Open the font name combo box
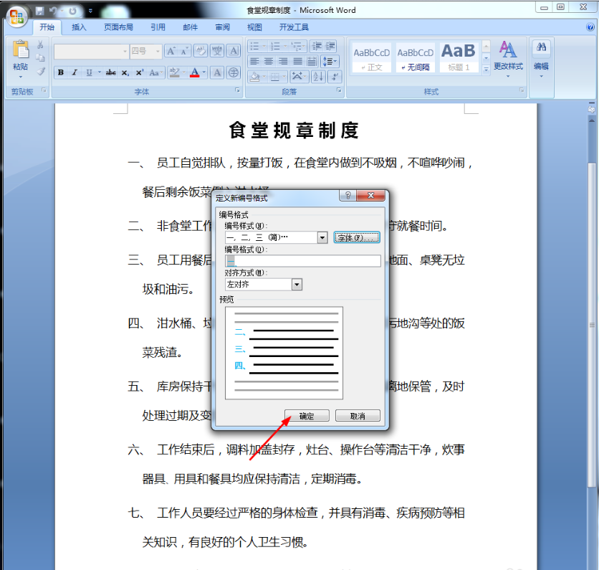 click(125, 51)
